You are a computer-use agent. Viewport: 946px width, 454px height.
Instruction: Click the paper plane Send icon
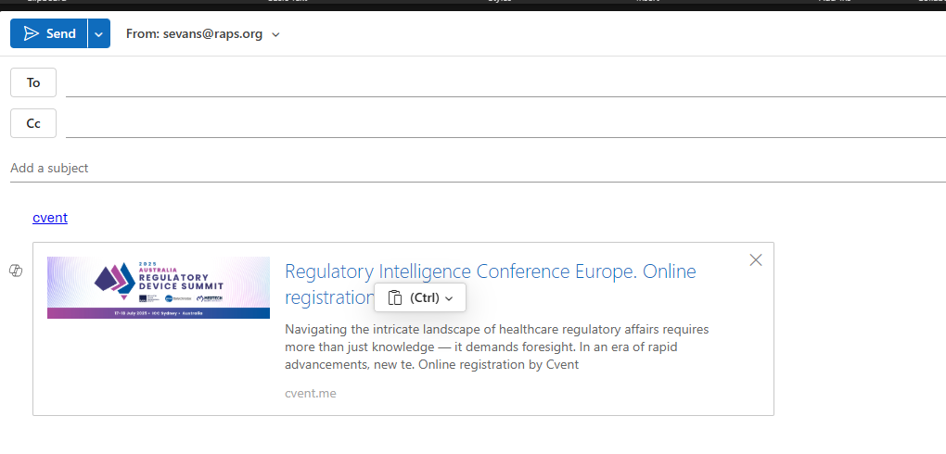[x=32, y=33]
